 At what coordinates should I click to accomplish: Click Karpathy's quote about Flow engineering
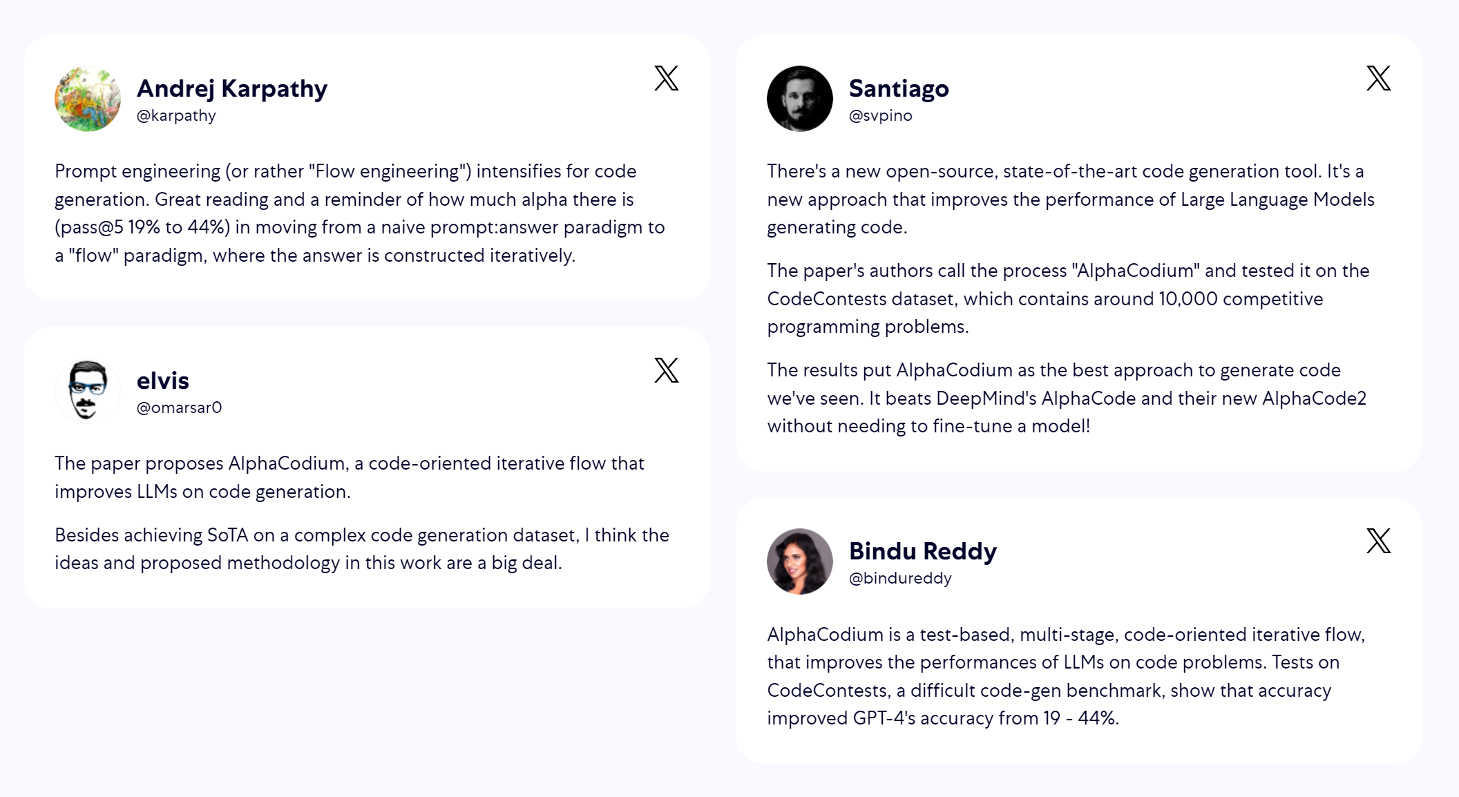(360, 213)
